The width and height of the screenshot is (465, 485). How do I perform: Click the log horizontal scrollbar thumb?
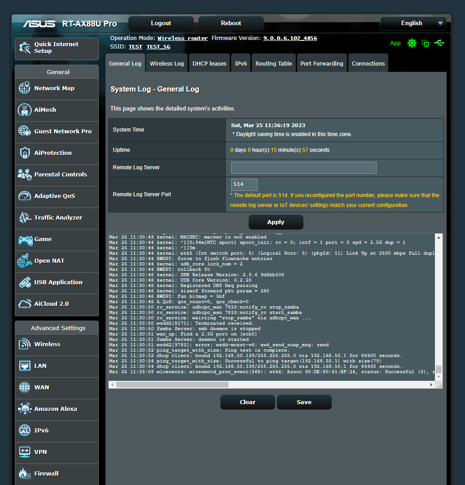click(172, 385)
